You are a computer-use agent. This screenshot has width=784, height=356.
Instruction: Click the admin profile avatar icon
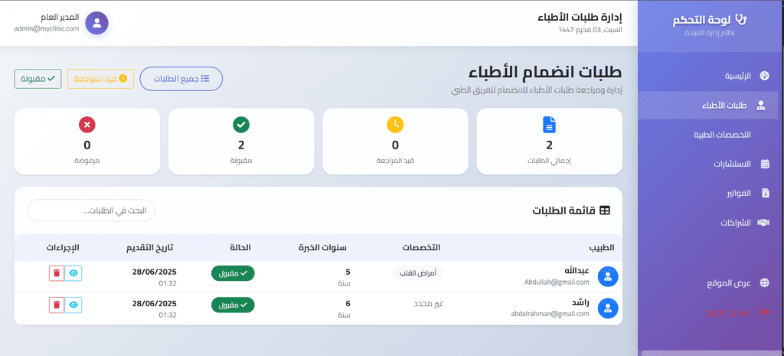tap(96, 23)
